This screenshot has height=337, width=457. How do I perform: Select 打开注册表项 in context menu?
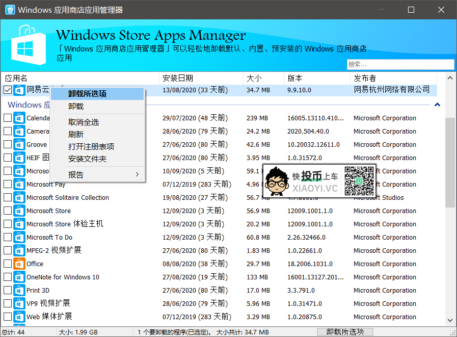coord(91,147)
